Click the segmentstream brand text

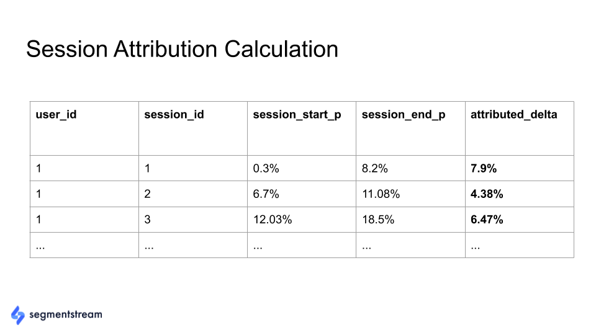pyautogui.click(x=66, y=315)
